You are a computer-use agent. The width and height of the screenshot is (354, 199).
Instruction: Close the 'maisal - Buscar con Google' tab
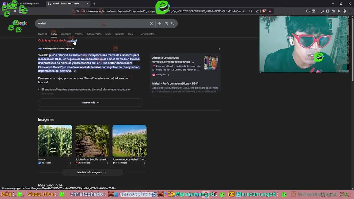click(87, 4)
